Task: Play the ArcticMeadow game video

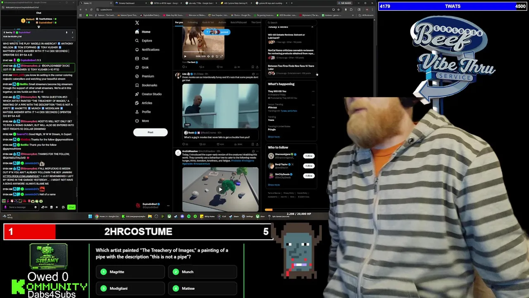Action: 220,190
